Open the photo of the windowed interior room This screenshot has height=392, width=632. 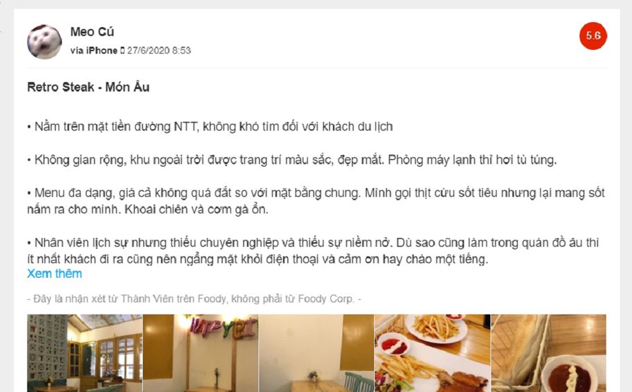85,353
